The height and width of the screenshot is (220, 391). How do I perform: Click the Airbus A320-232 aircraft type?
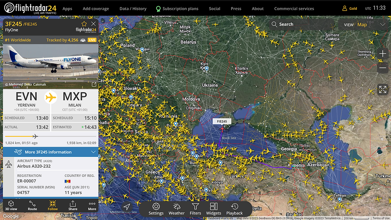click(34, 166)
